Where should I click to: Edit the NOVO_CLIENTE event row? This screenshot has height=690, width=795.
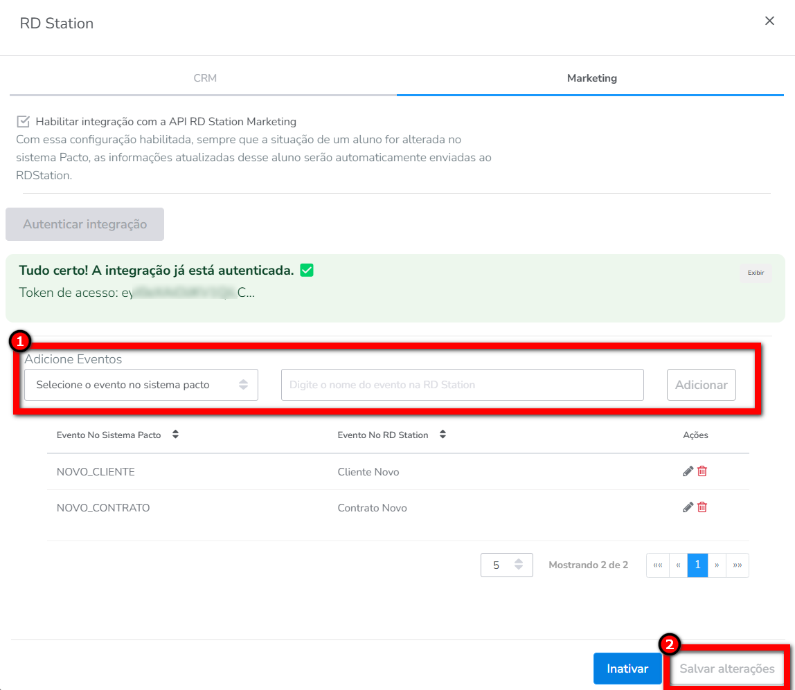pos(688,471)
